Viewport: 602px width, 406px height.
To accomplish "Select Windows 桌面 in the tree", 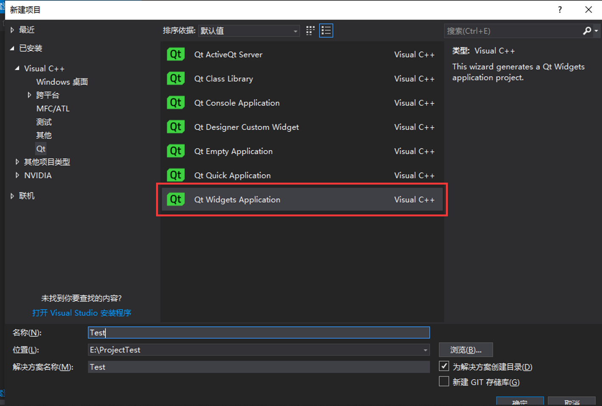I will (x=62, y=82).
